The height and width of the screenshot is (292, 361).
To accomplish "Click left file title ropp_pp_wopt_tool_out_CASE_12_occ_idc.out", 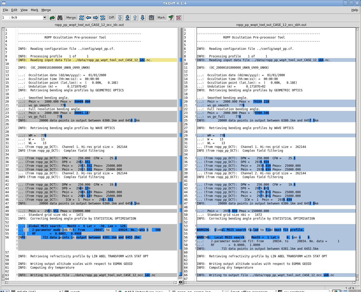I will point(89,25).
